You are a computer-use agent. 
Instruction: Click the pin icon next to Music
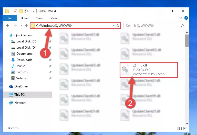coord(50,66)
